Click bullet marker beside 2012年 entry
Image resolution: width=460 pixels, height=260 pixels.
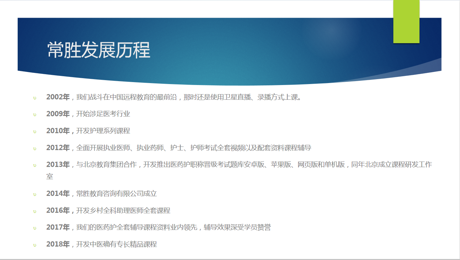(x=35, y=148)
